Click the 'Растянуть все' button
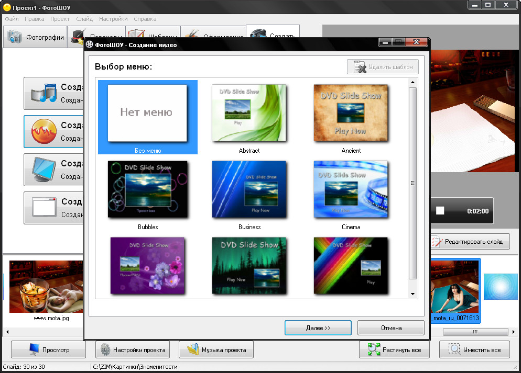 click(394, 350)
